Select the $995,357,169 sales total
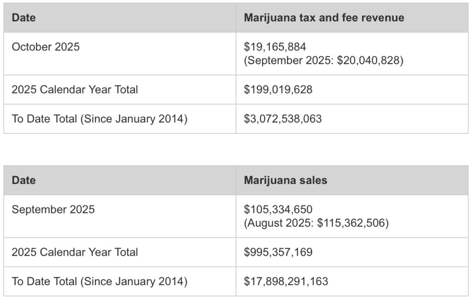This screenshot has width=472, height=299. (278, 252)
